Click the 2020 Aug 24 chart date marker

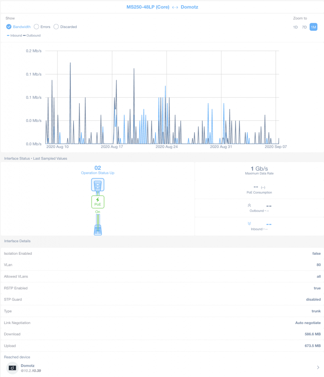coord(167,147)
